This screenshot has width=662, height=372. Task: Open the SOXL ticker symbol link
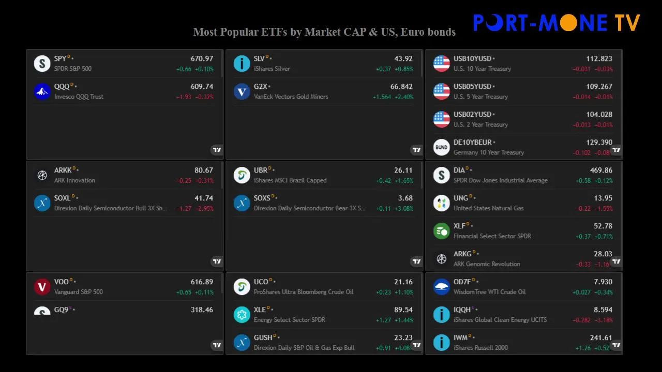(x=62, y=198)
